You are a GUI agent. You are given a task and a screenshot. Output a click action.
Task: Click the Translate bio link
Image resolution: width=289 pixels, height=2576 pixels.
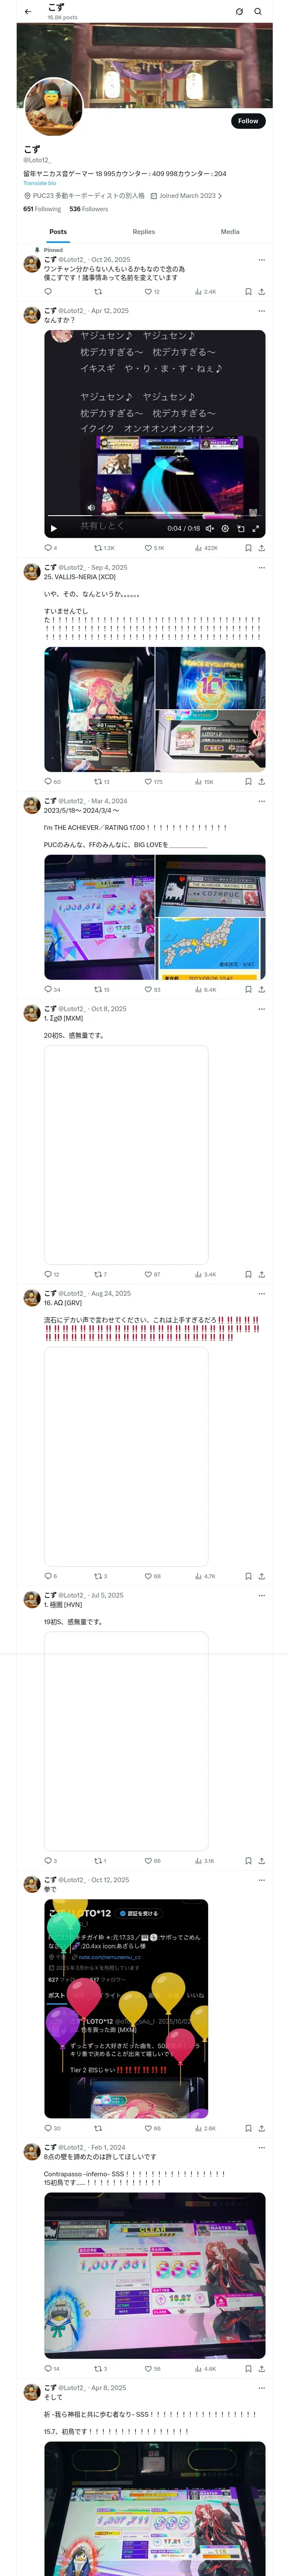(40, 183)
